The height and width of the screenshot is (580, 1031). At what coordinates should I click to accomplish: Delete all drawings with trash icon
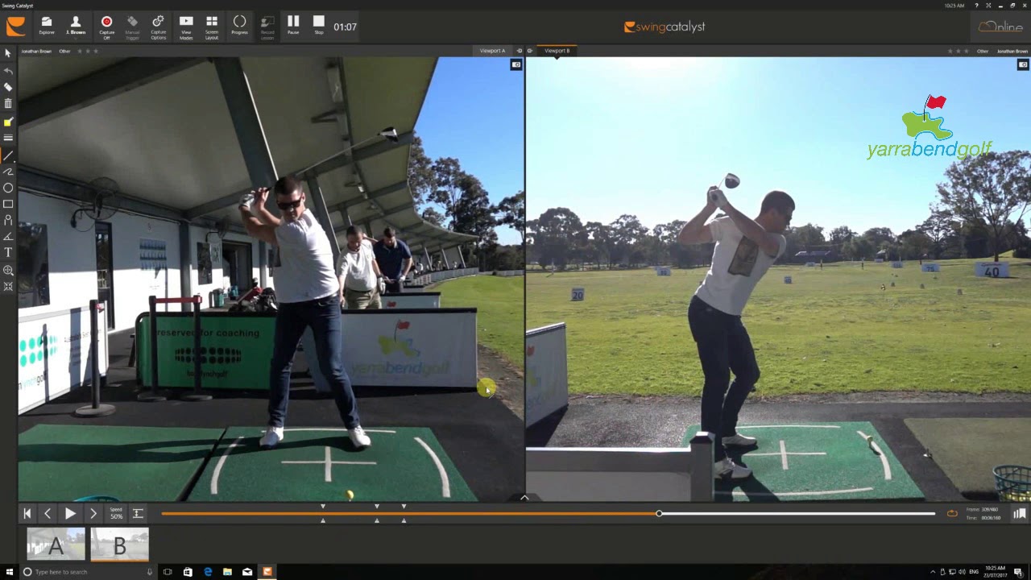click(x=8, y=103)
